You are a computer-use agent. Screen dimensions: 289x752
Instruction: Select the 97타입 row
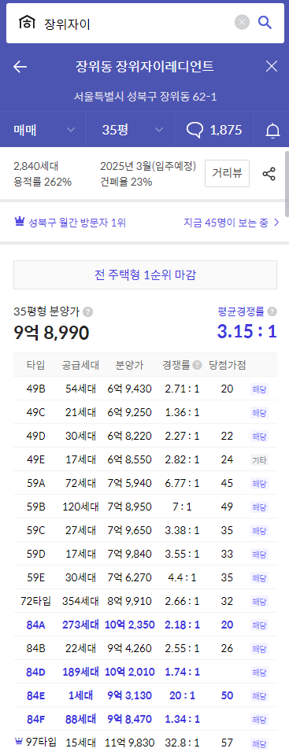[145, 742]
